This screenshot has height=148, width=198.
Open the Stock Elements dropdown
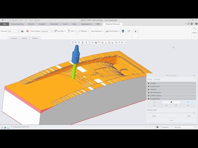97,31
